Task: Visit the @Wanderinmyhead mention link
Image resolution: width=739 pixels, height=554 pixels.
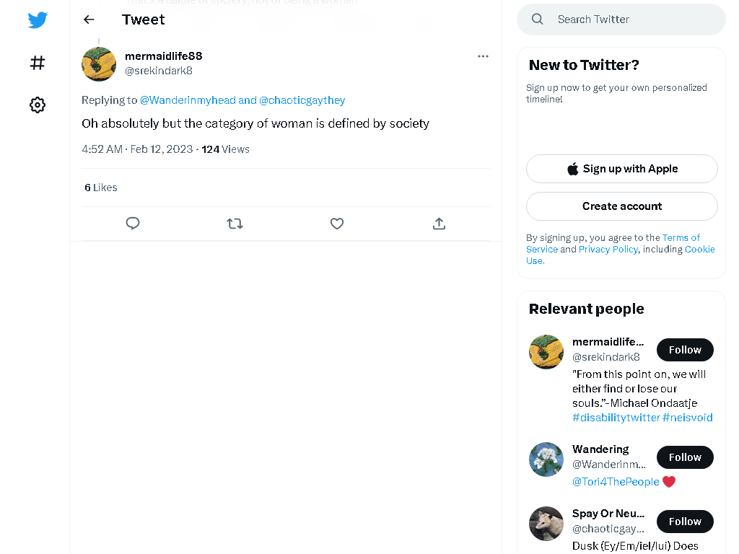Action: pos(188,100)
